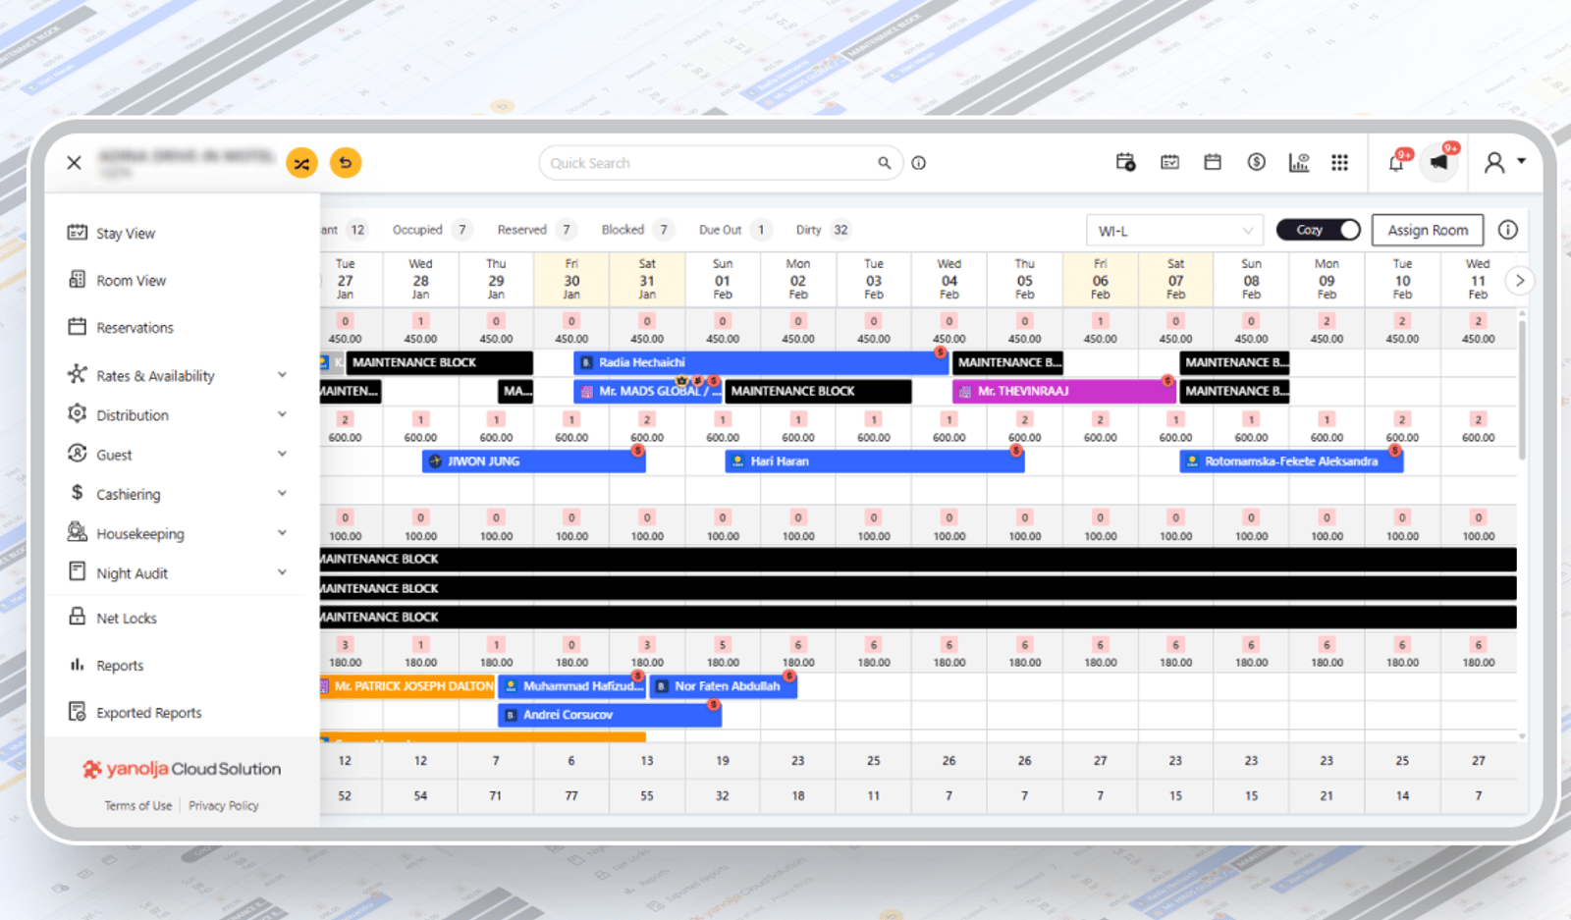Toggle the Cozy view switch

tap(1318, 230)
